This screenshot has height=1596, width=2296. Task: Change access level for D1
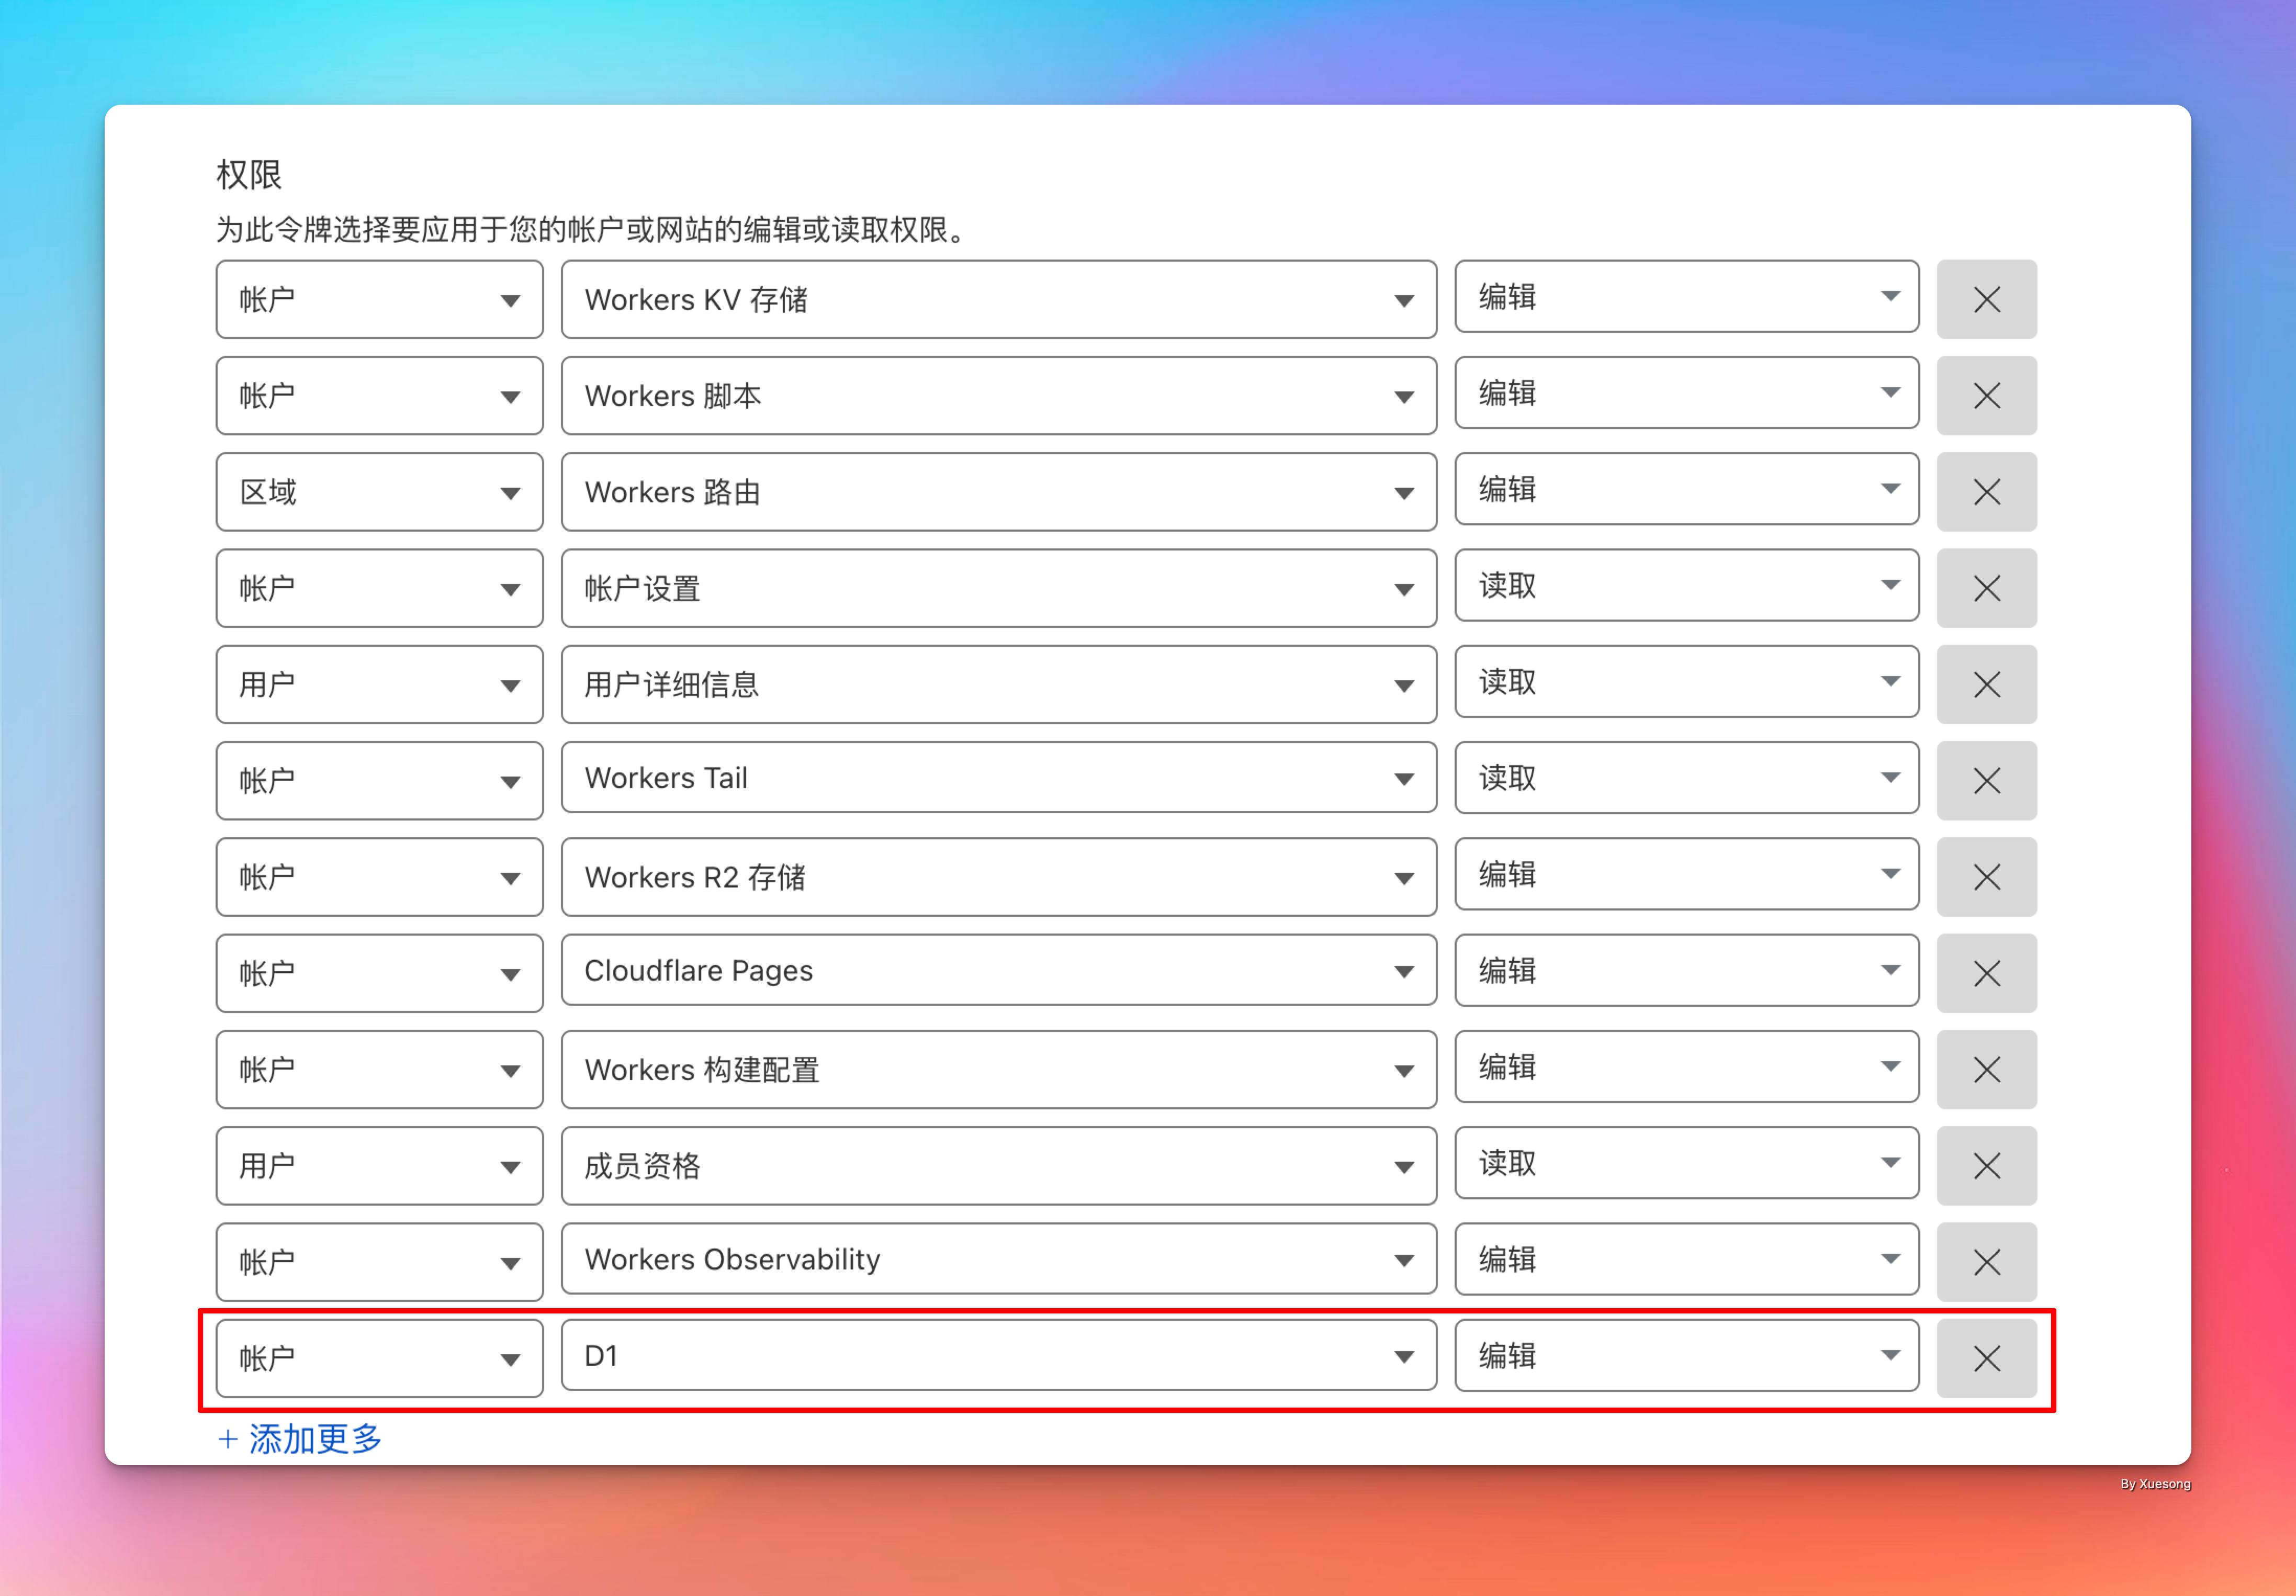[x=1687, y=1355]
